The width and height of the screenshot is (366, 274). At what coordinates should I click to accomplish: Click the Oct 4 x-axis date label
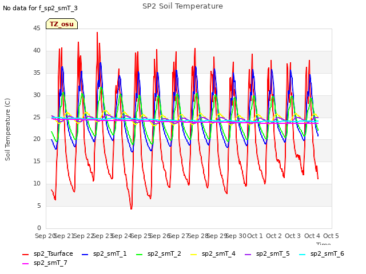[x=312, y=236]
